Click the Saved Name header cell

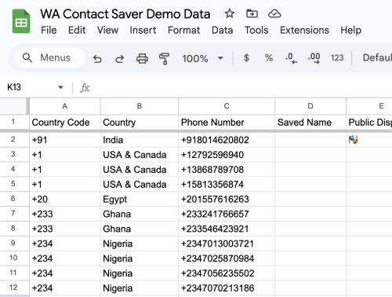pyautogui.click(x=310, y=123)
